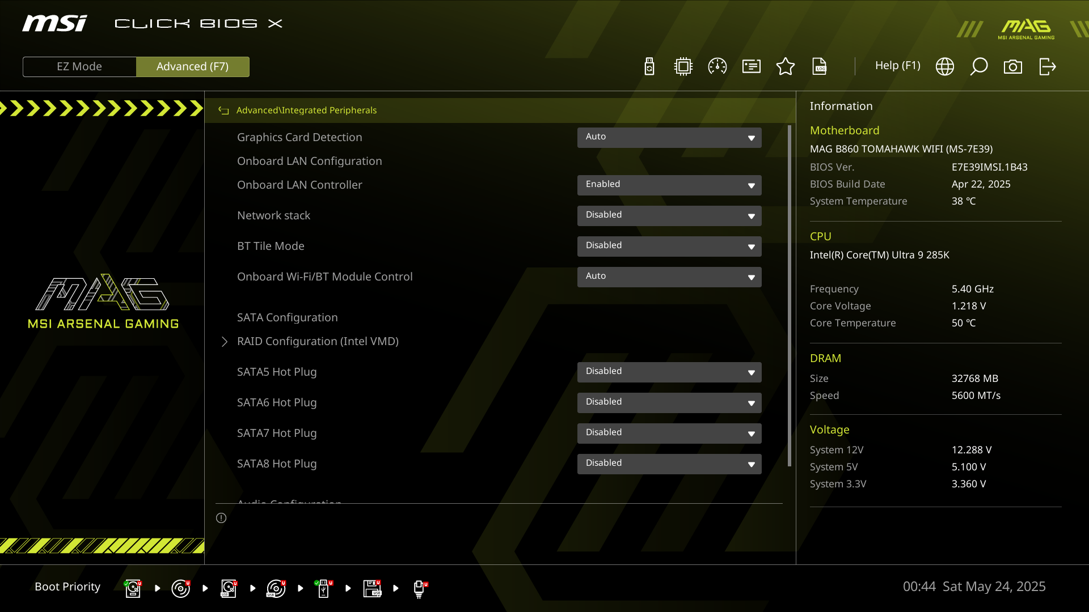Switch to the EZ Mode tab
Image resolution: width=1089 pixels, height=612 pixels.
coord(79,66)
